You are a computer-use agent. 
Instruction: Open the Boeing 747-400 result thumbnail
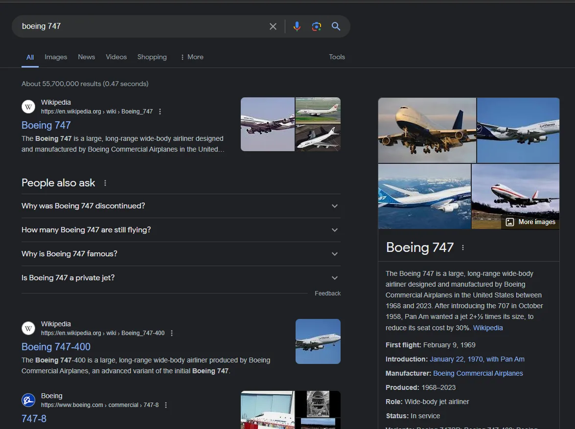coord(318,341)
